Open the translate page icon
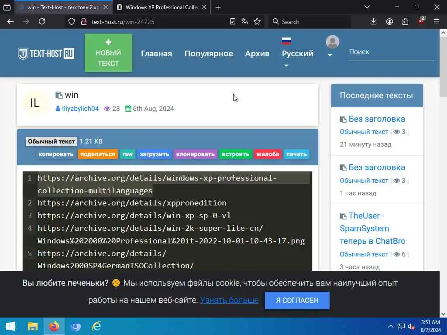447x335 pixels. coord(244,22)
